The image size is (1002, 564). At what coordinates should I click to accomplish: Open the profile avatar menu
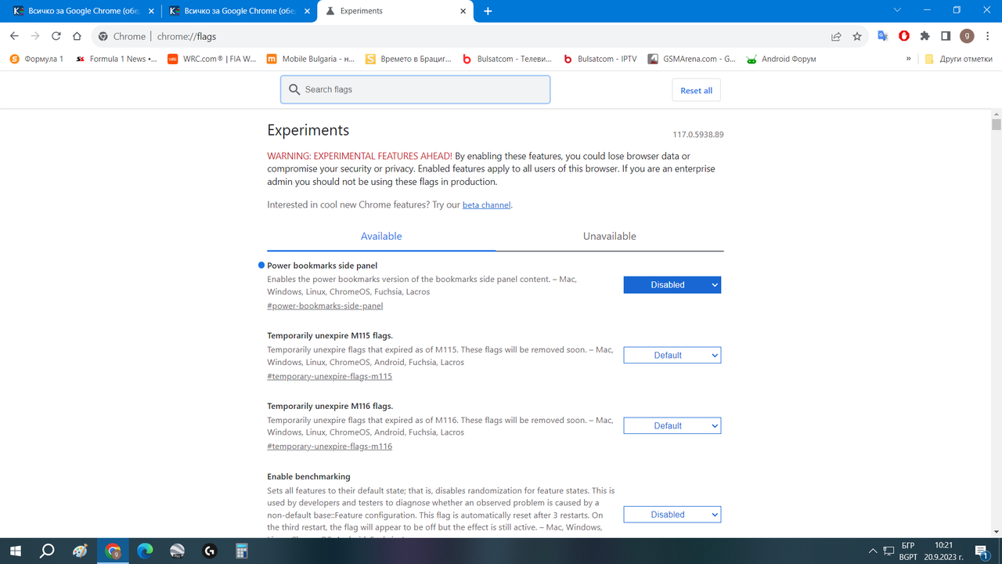point(967,36)
